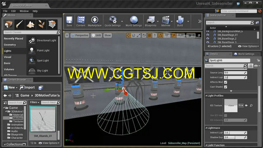Collapse the Light Profiles section
The image size is (263, 148).
[x=206, y=96]
